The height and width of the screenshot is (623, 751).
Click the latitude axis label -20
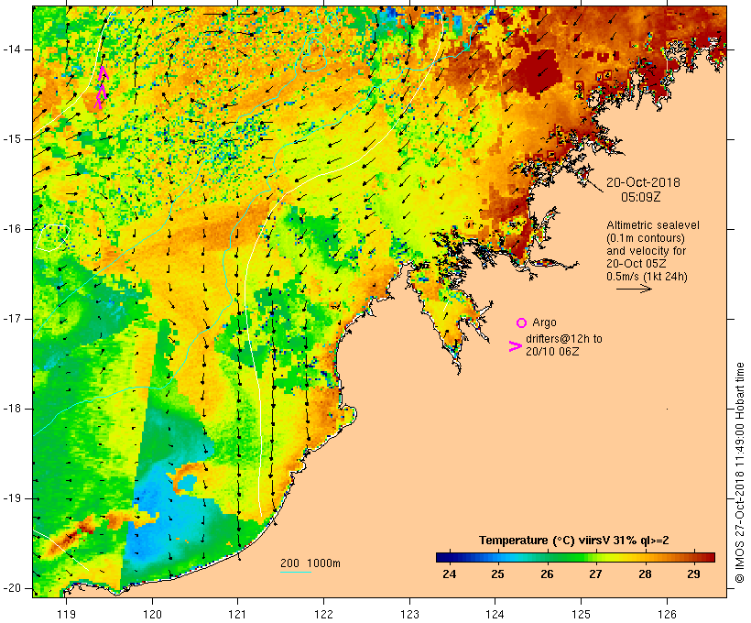point(11,588)
